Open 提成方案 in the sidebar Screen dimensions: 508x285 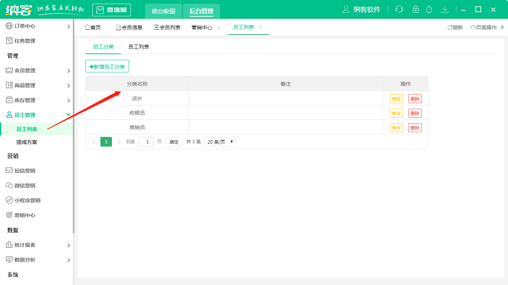click(x=27, y=142)
